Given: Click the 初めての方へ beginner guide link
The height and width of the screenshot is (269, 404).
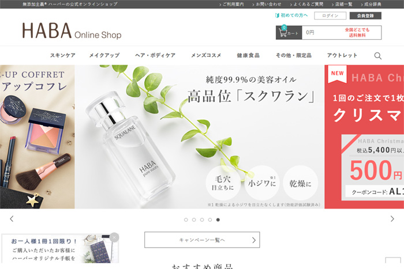Looking at the screenshot, I should [x=293, y=16].
